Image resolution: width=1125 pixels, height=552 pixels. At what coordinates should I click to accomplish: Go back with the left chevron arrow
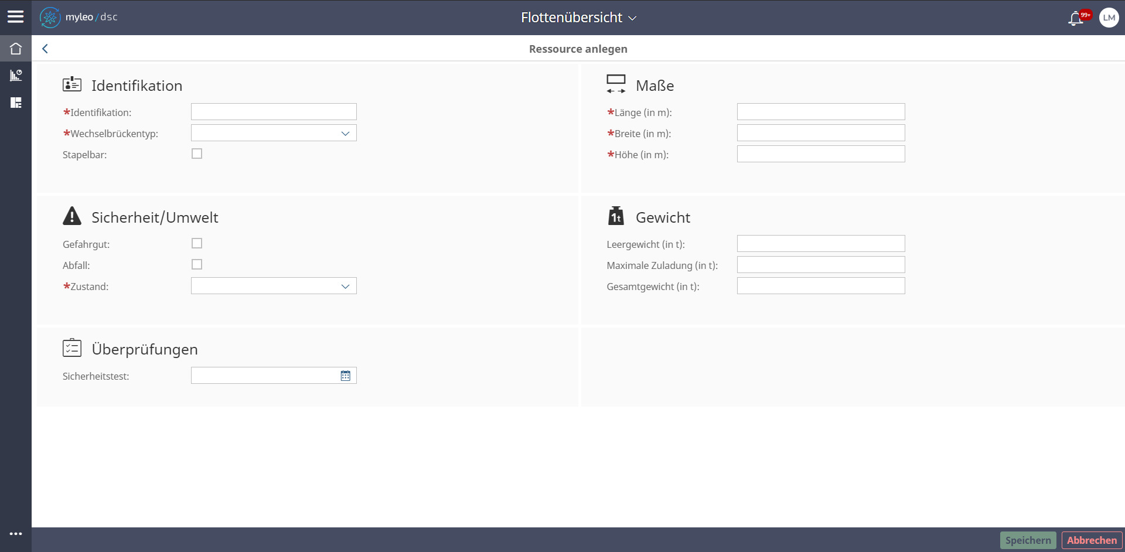point(45,49)
